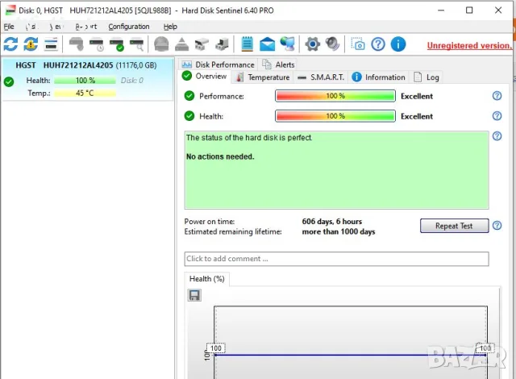Screen dimensions: 516x379
Task: Click the speaker sound icon
Action: point(332,44)
